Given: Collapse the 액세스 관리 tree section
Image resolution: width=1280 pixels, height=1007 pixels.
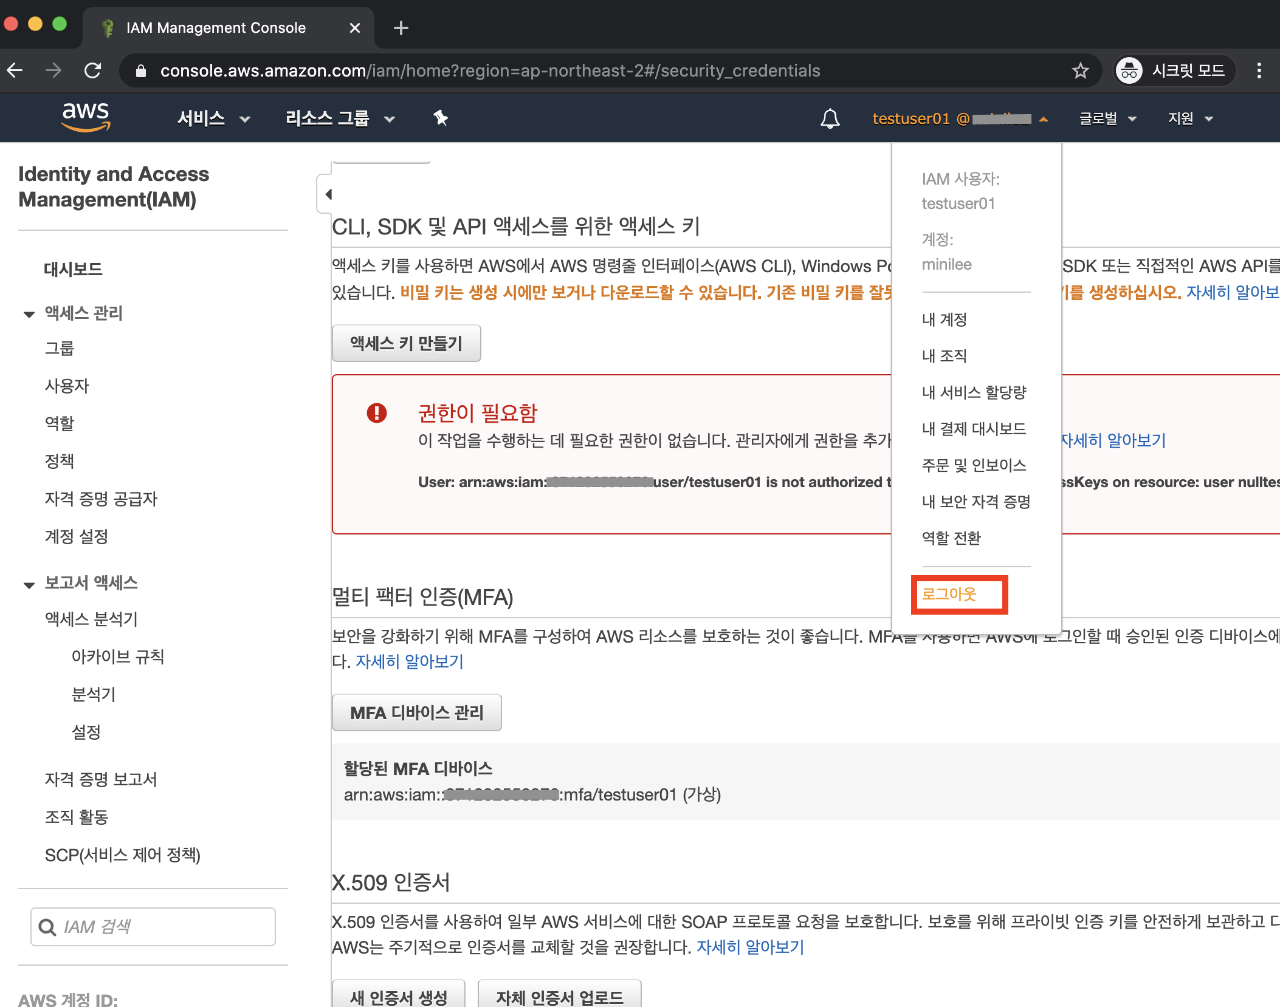Looking at the screenshot, I should (x=29, y=314).
